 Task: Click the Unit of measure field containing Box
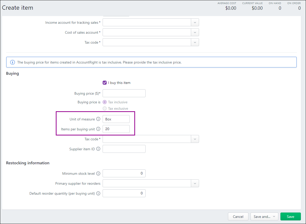pyautogui.click(x=116, y=119)
